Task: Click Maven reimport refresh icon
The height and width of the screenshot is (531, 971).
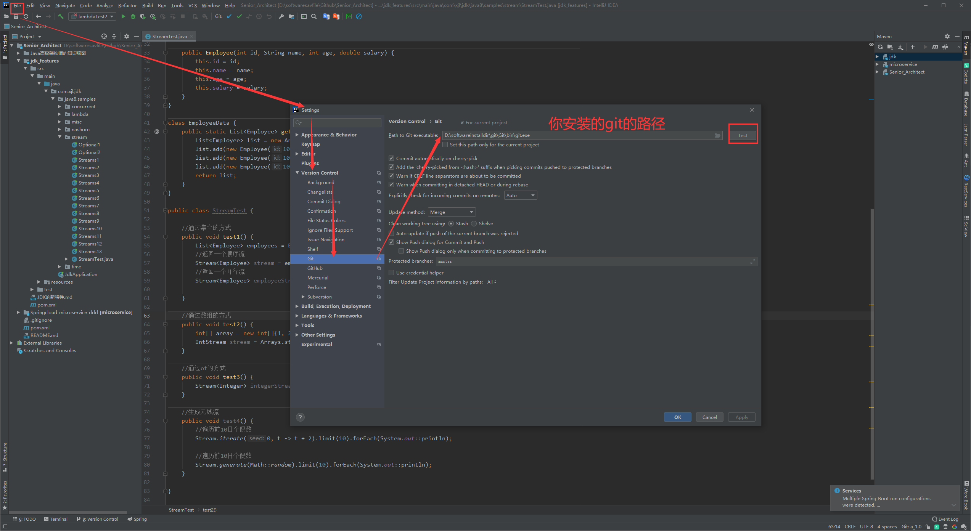Action: tap(880, 47)
